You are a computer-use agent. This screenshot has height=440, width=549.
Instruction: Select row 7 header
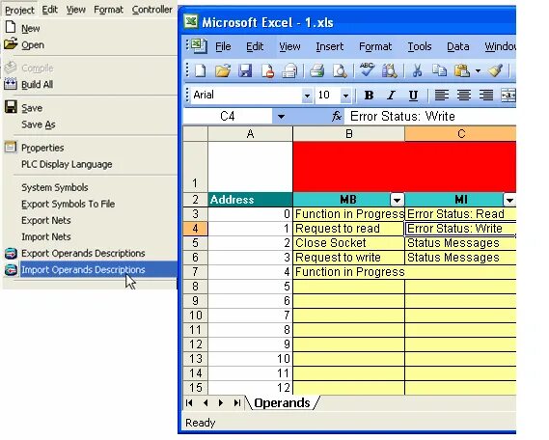[x=195, y=272]
